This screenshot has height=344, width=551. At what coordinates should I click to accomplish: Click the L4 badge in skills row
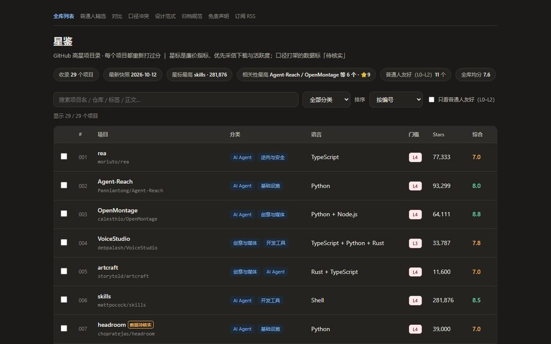click(x=415, y=301)
